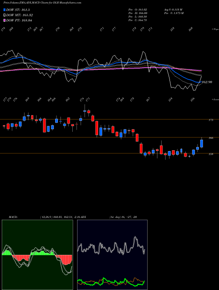Click the 'Pre L: 160.59' value
219x290 pixels.
coord(138,17)
